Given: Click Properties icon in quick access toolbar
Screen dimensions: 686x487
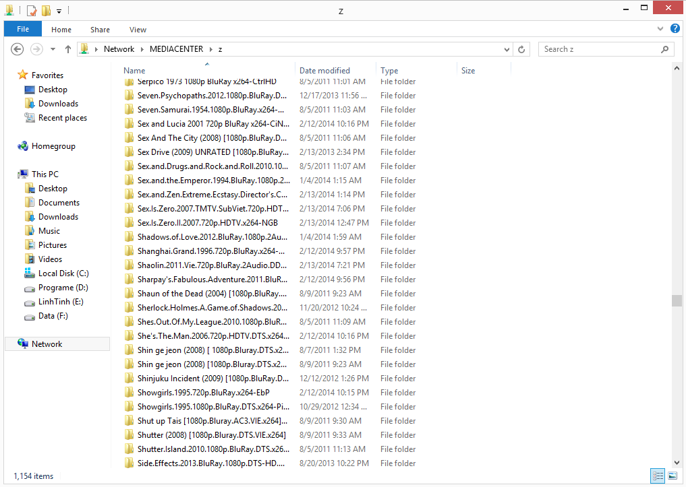Looking at the screenshot, I should pyautogui.click(x=32, y=10).
